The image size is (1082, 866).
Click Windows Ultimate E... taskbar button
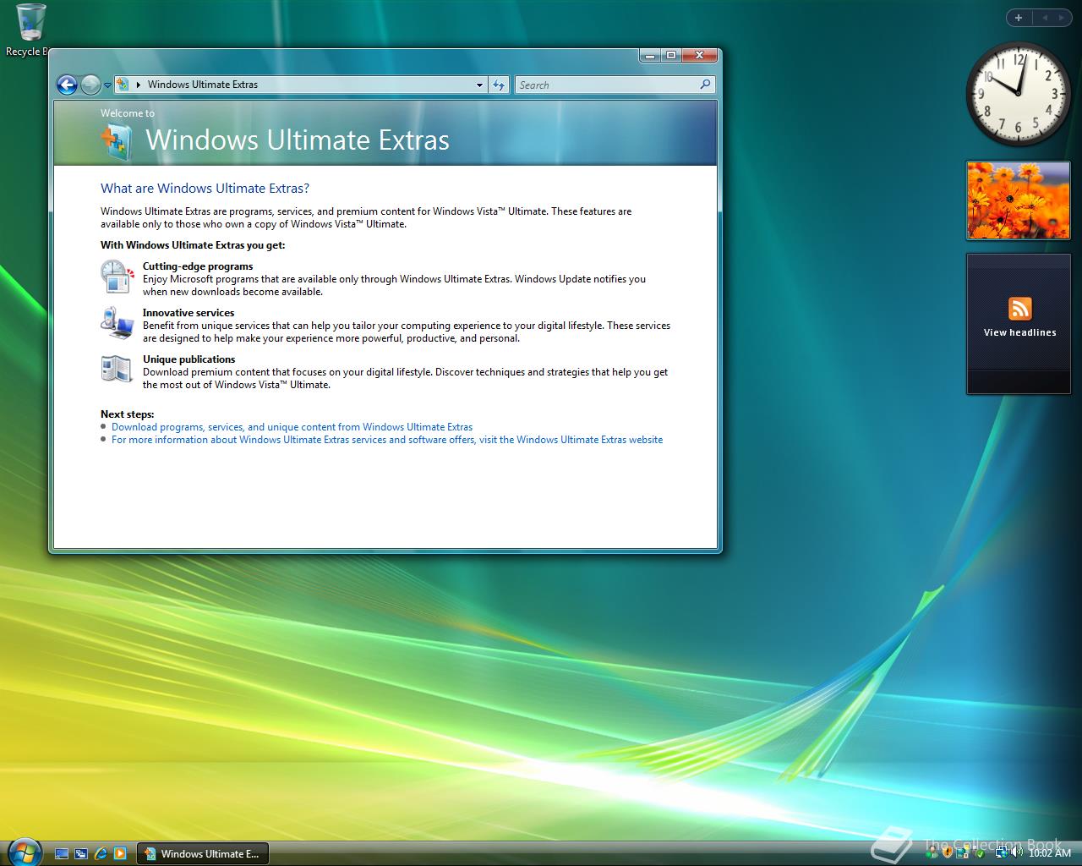(x=203, y=854)
